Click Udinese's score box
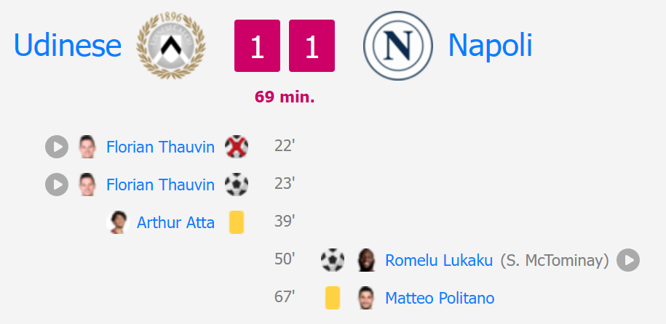The width and height of the screenshot is (666, 324). pyautogui.click(x=258, y=46)
